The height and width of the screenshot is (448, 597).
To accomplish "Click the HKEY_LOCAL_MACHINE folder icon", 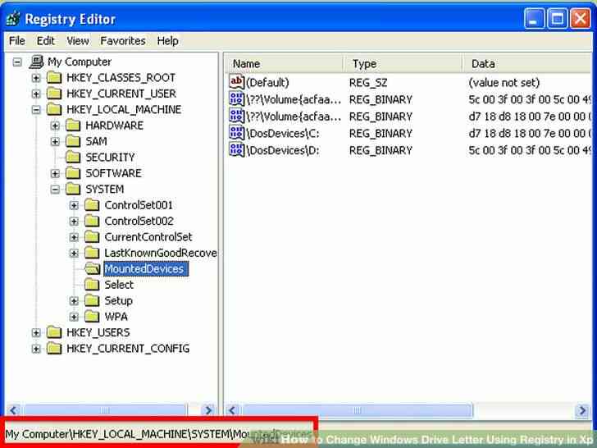I will point(54,110).
